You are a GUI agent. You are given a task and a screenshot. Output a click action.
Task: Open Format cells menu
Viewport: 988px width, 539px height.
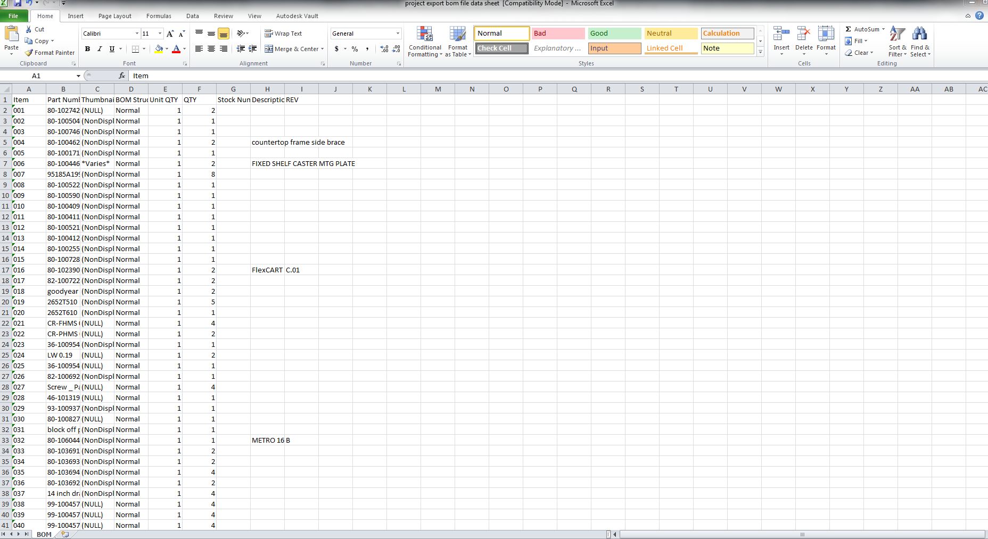pyautogui.click(x=826, y=40)
